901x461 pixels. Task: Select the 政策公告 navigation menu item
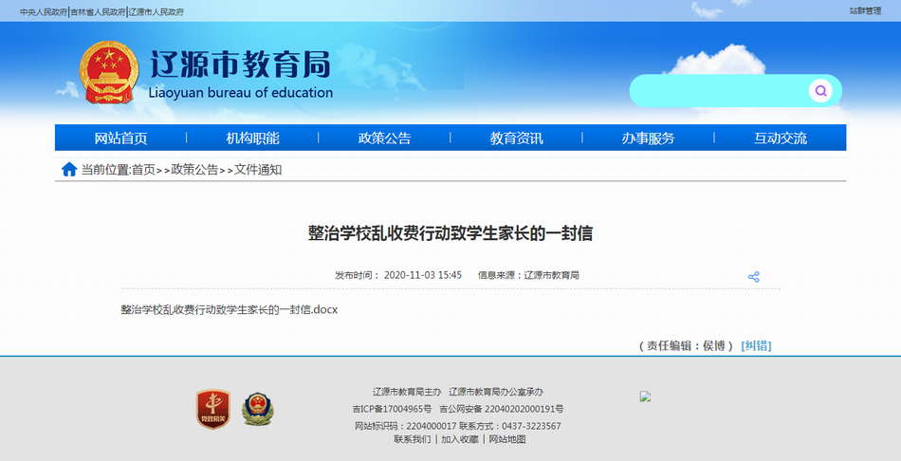tap(384, 138)
